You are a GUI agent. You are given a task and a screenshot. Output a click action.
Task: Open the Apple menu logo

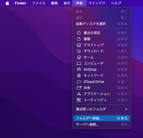(7, 3)
